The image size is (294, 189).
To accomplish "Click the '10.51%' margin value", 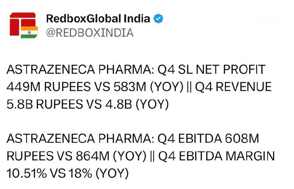I will tap(26, 173).
